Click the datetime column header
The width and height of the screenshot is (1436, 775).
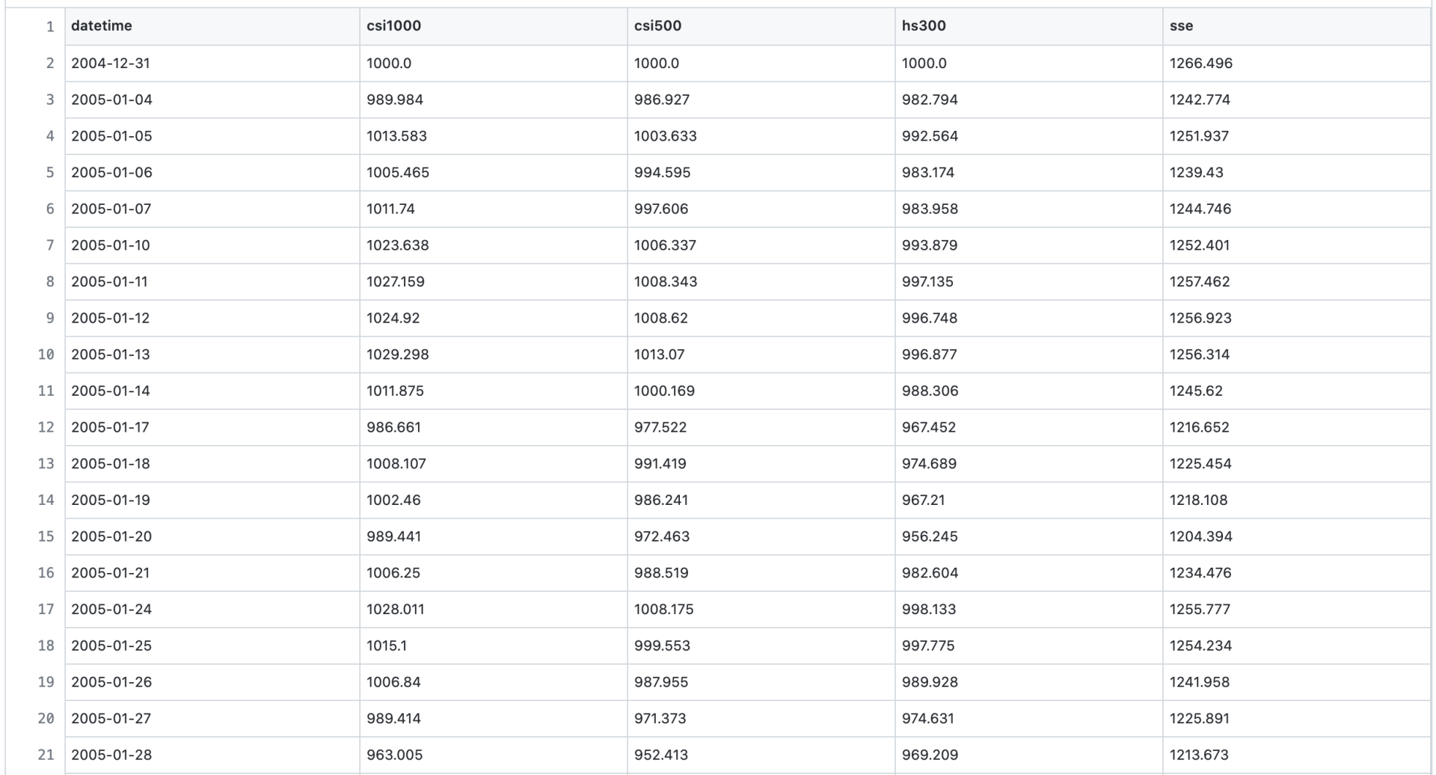102,26
